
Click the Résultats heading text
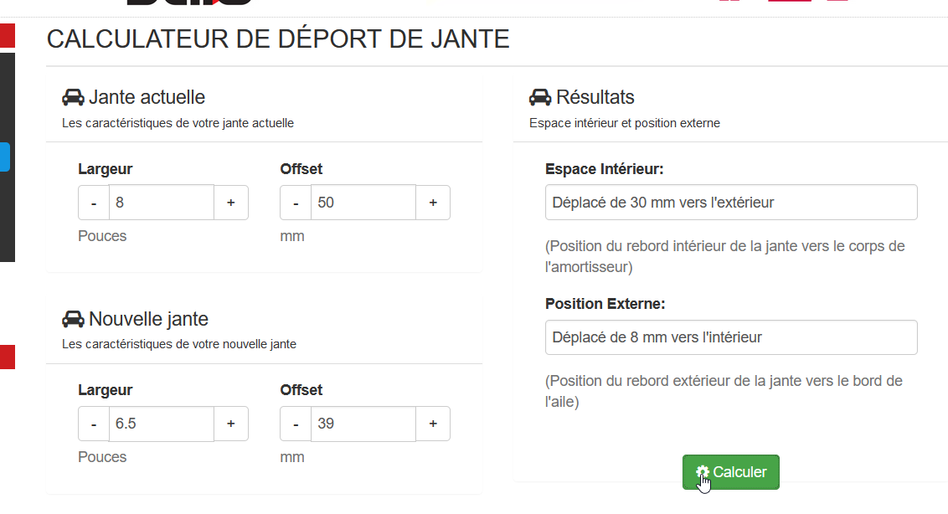click(x=595, y=97)
